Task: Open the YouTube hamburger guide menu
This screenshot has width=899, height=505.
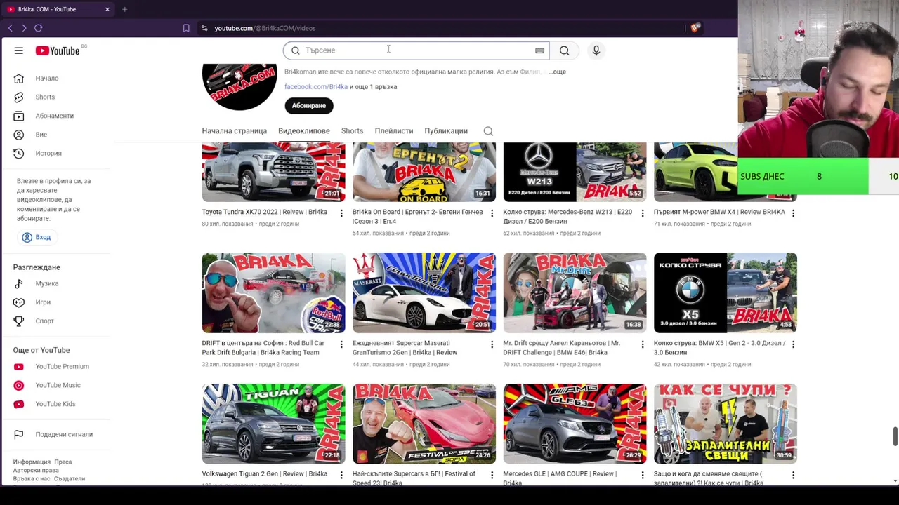Action: 19,50
